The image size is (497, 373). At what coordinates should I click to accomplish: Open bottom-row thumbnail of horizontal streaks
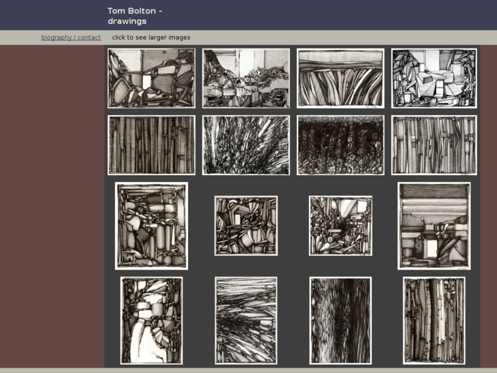pos(246,320)
